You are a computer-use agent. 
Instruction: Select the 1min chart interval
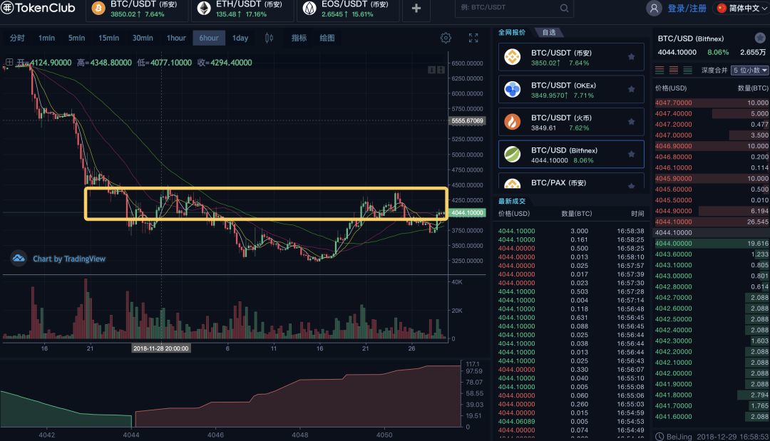tap(46, 38)
